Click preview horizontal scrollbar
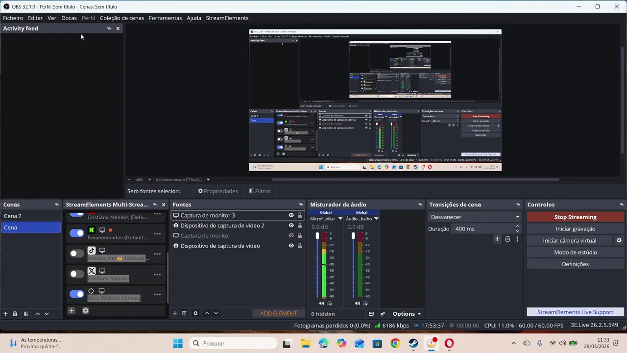The height and width of the screenshot is (353, 627). click(415, 179)
